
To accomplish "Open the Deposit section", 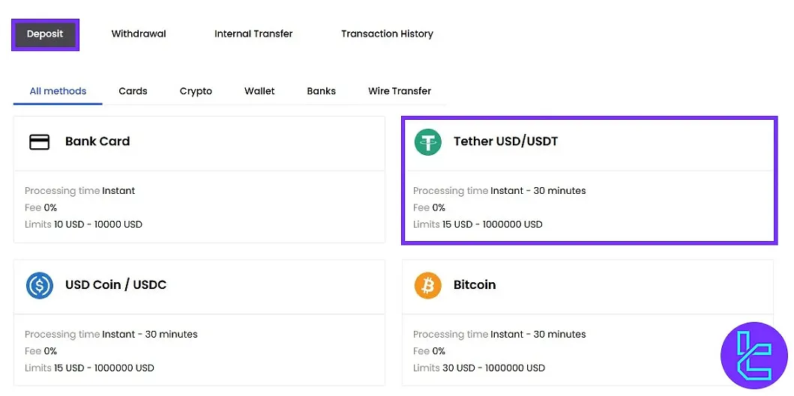I will (x=45, y=34).
